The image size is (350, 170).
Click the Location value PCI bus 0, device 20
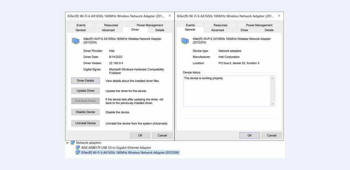click(239, 63)
